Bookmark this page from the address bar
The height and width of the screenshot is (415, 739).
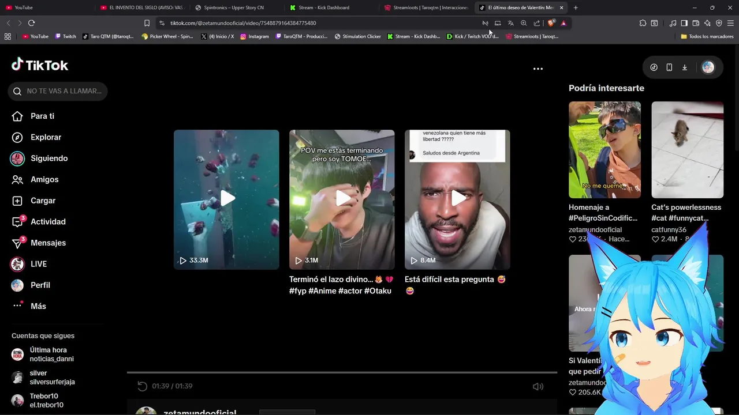click(147, 23)
